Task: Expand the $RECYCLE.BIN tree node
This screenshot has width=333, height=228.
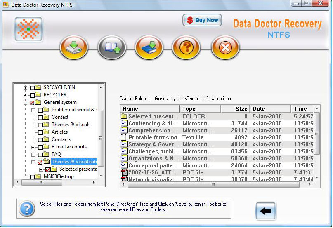Action: point(25,88)
